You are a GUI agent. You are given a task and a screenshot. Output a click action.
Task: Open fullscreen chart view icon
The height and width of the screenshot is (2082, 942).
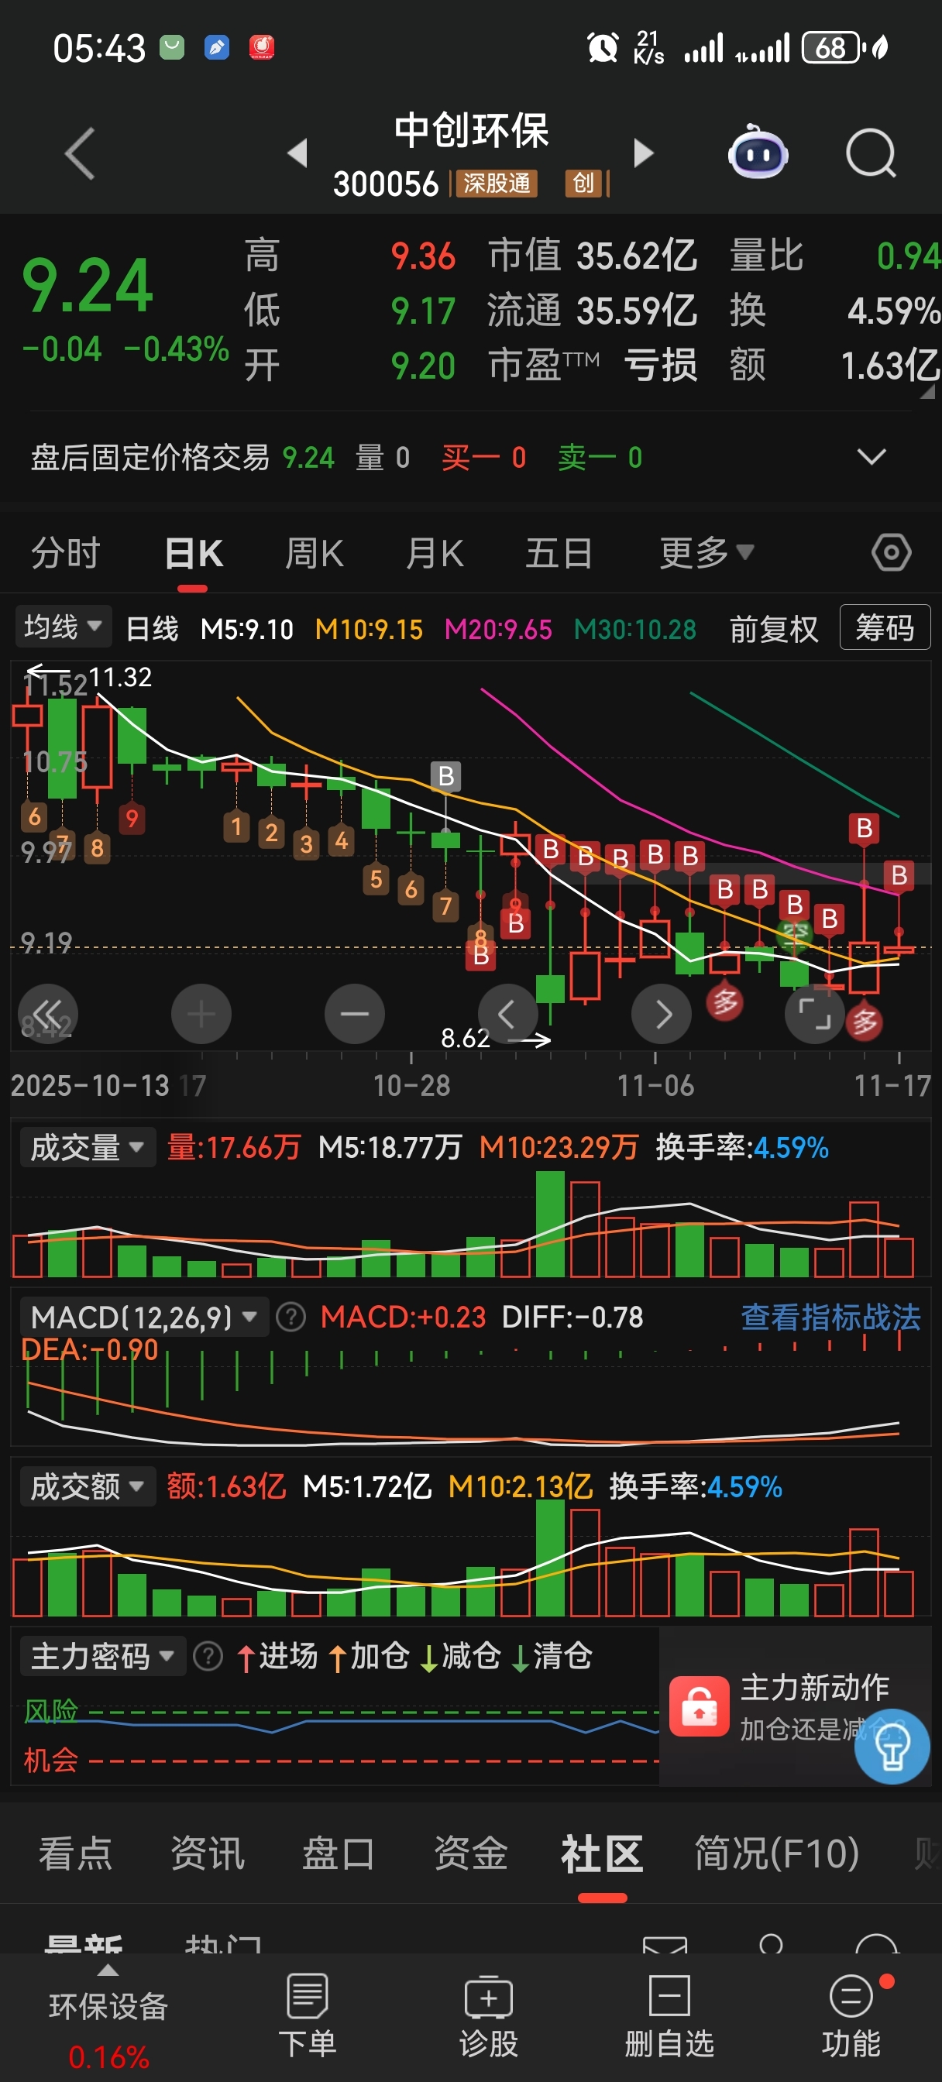click(x=814, y=1014)
